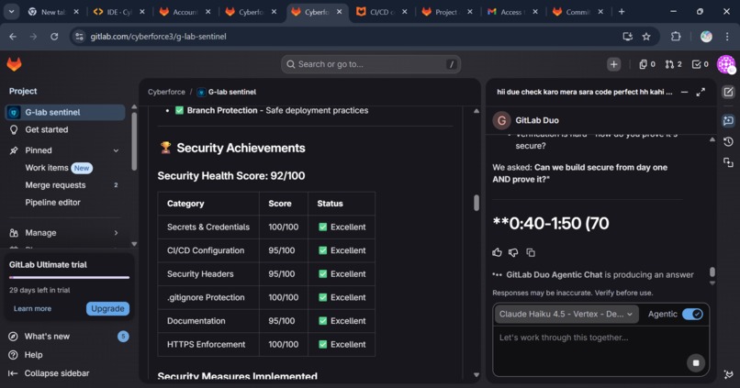This screenshot has width=740, height=388.
Task: Click the .gitignore Protection cell
Action: pos(208,297)
